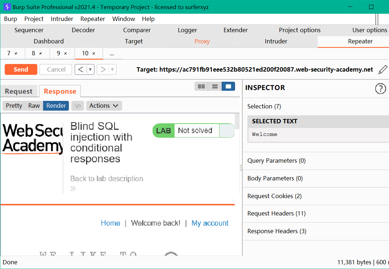The width and height of the screenshot is (389, 269).
Task: Follow the Home link in rendered page
Action: pyautogui.click(x=110, y=223)
